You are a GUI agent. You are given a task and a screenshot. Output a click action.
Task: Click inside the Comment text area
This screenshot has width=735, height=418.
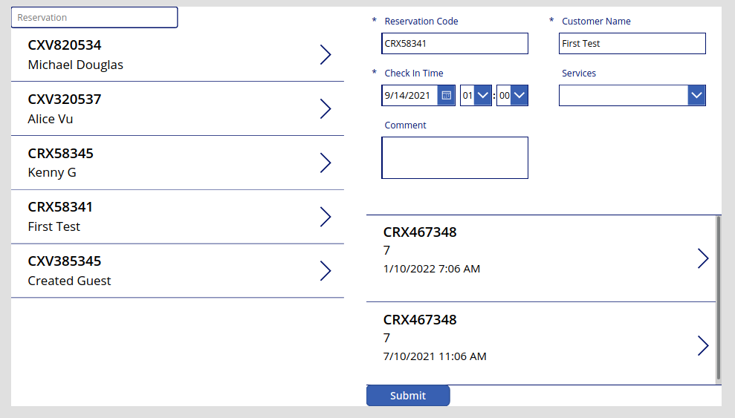coord(455,157)
